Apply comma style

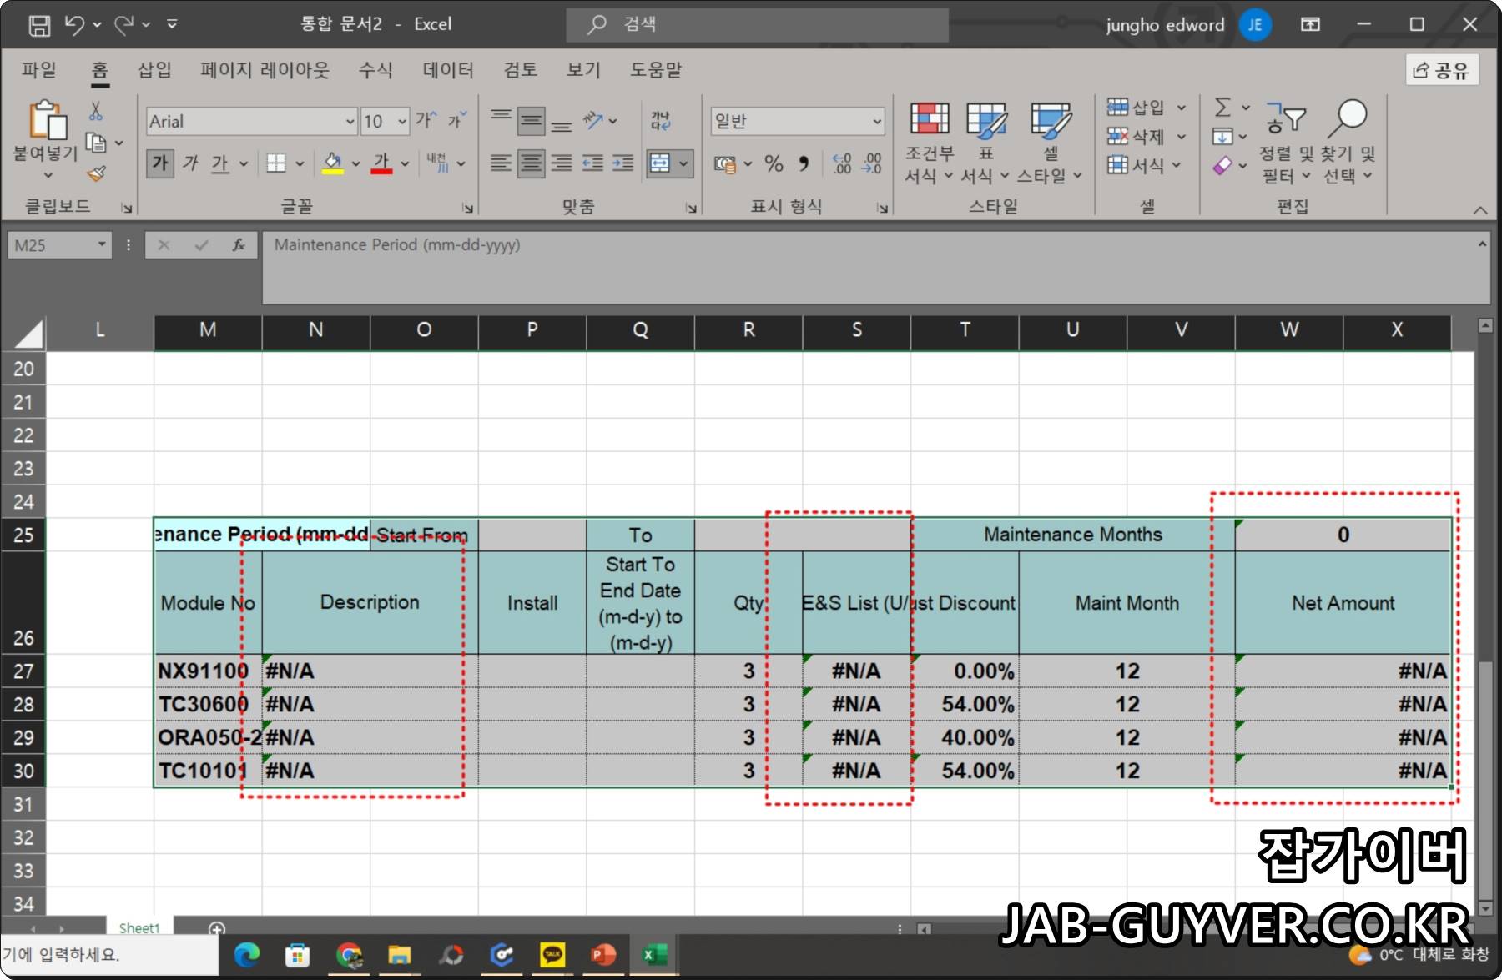click(x=804, y=163)
